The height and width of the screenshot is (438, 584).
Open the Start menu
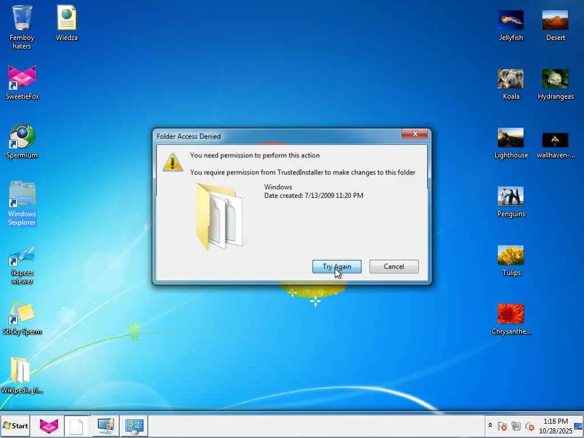pos(15,425)
